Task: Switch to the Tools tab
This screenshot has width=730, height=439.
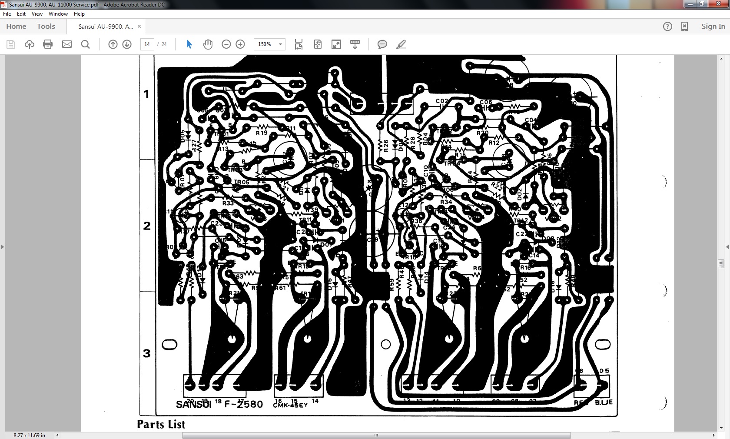Action: pyautogui.click(x=46, y=27)
